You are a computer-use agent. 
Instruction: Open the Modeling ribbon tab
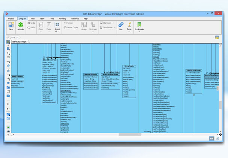click(62, 18)
